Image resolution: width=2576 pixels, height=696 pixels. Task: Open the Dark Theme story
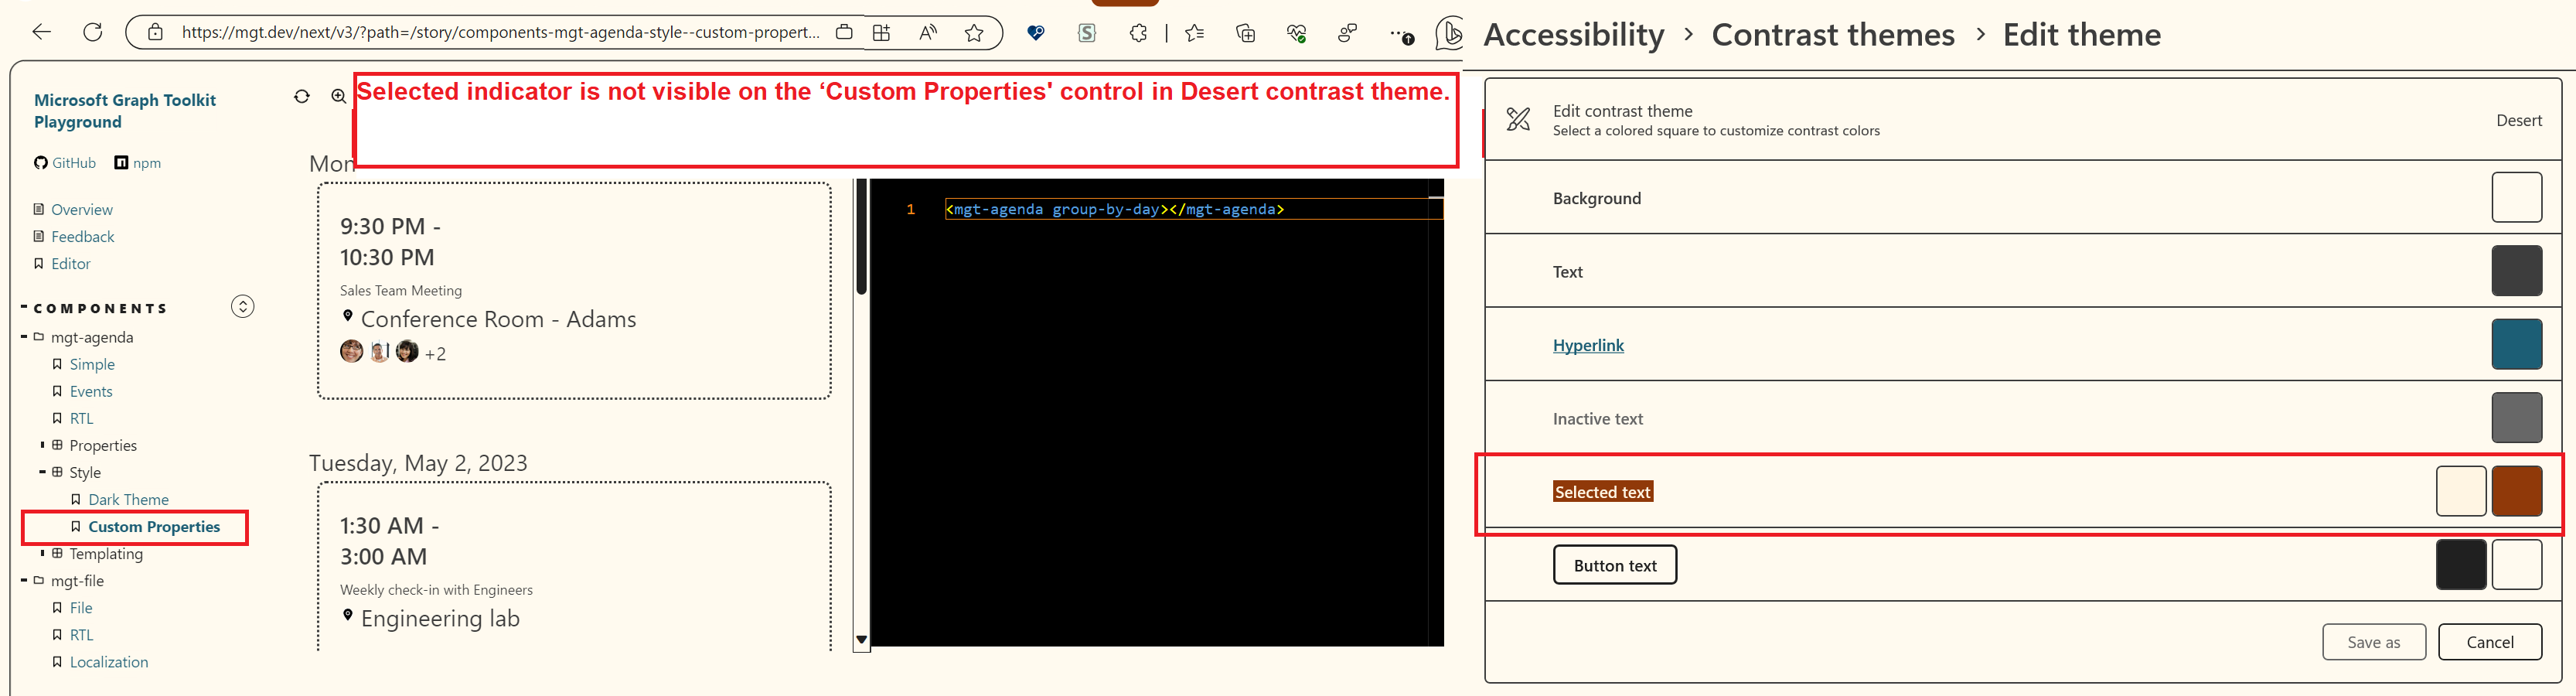click(x=128, y=499)
